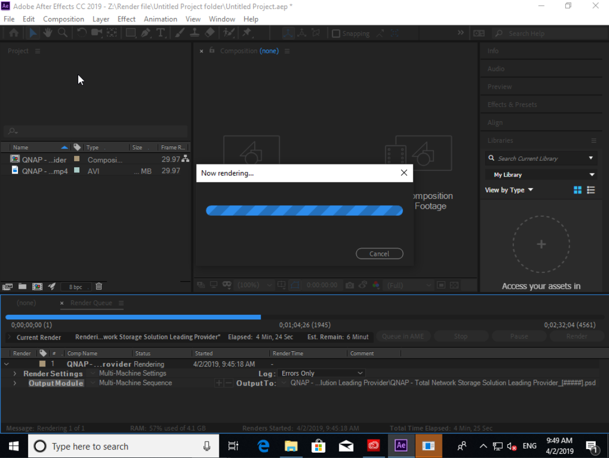Switch Libraries to list view
This screenshot has width=609, height=458.
coord(590,190)
